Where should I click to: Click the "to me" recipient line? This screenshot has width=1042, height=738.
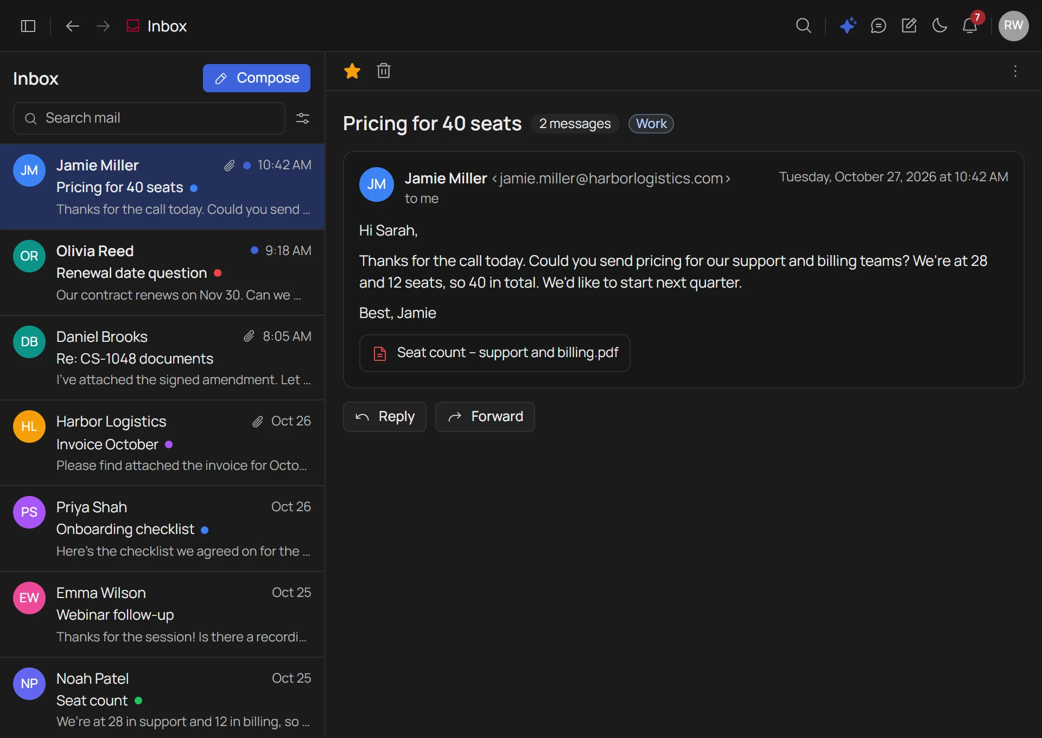422,199
